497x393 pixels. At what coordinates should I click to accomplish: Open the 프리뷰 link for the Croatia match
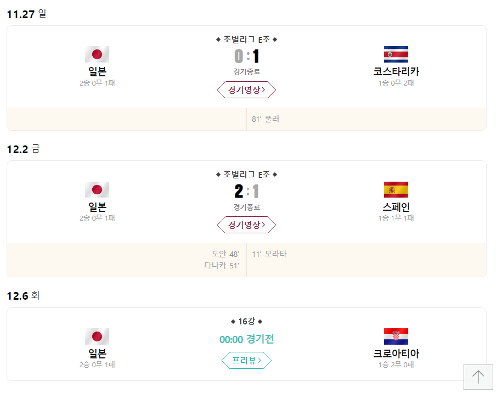click(246, 361)
